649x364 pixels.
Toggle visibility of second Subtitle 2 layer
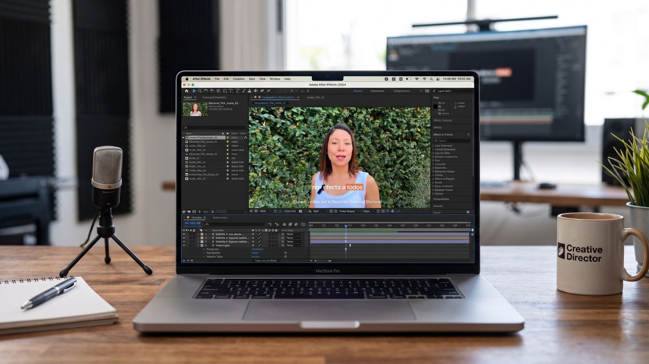(x=184, y=242)
